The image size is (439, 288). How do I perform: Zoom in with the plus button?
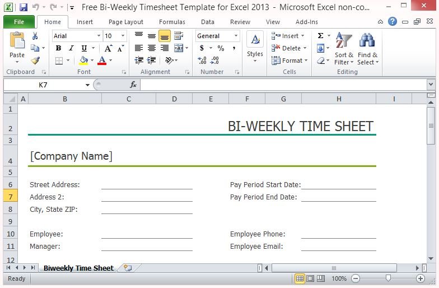coord(420,278)
